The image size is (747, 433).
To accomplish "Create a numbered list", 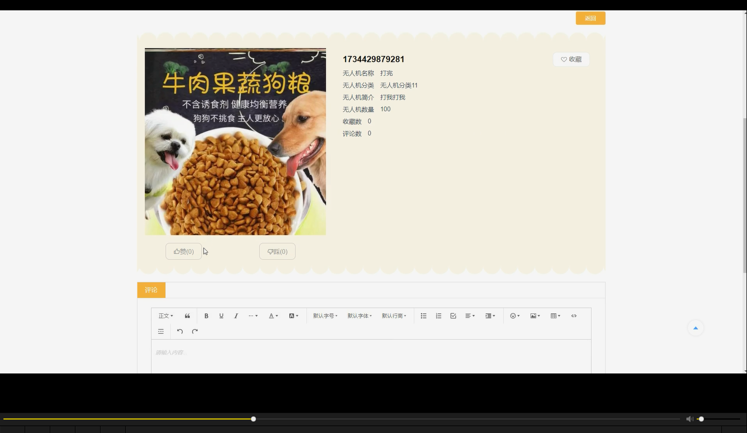I will point(438,315).
